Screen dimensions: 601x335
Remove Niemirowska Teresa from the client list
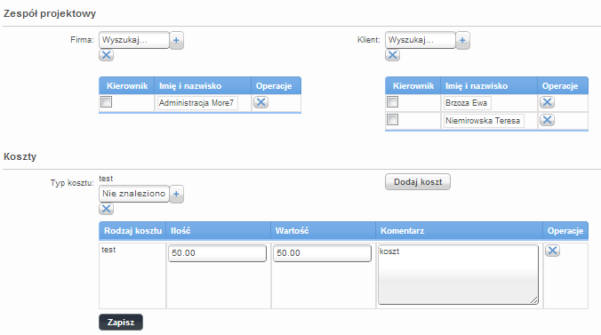point(548,120)
